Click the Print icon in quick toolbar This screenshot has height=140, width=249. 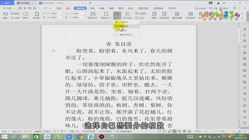30,8
